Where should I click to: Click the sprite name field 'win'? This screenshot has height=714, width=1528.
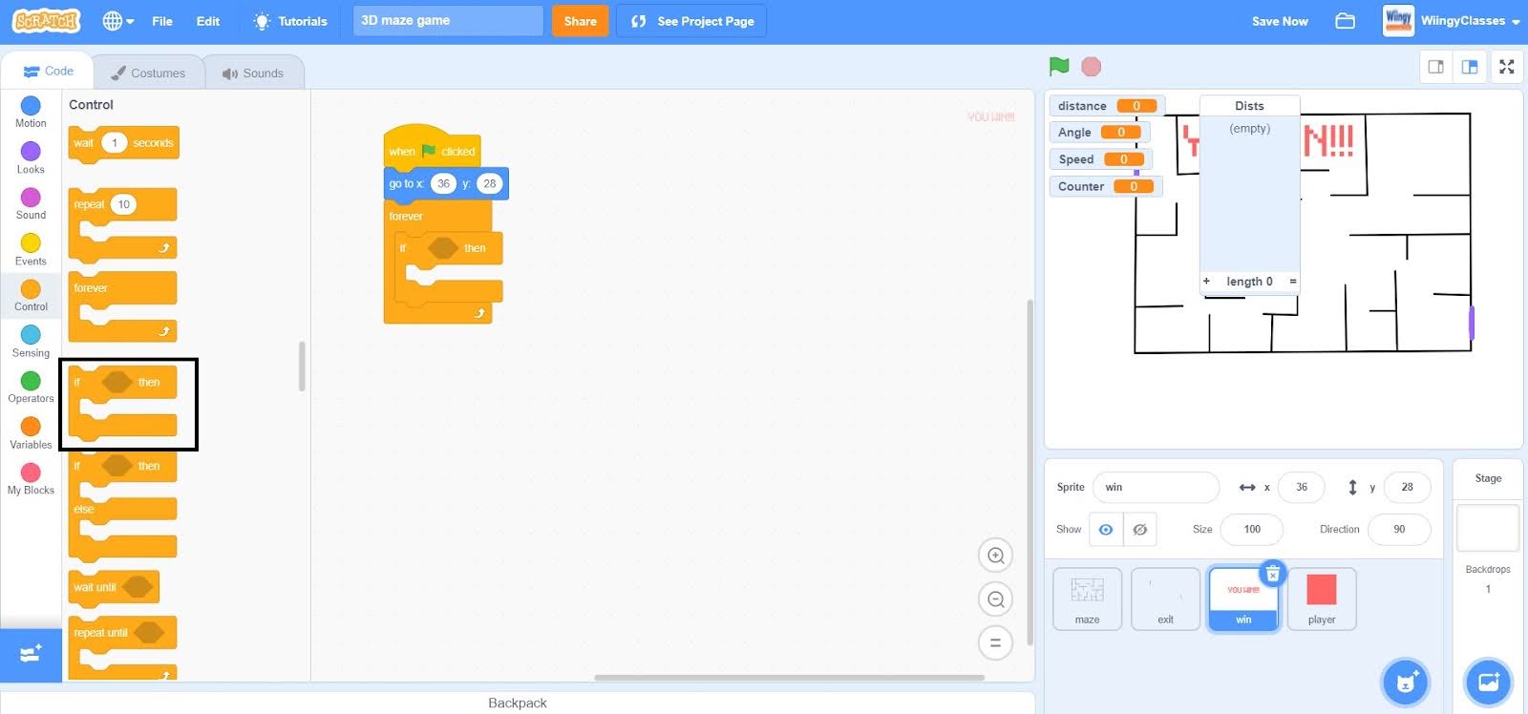click(1156, 487)
